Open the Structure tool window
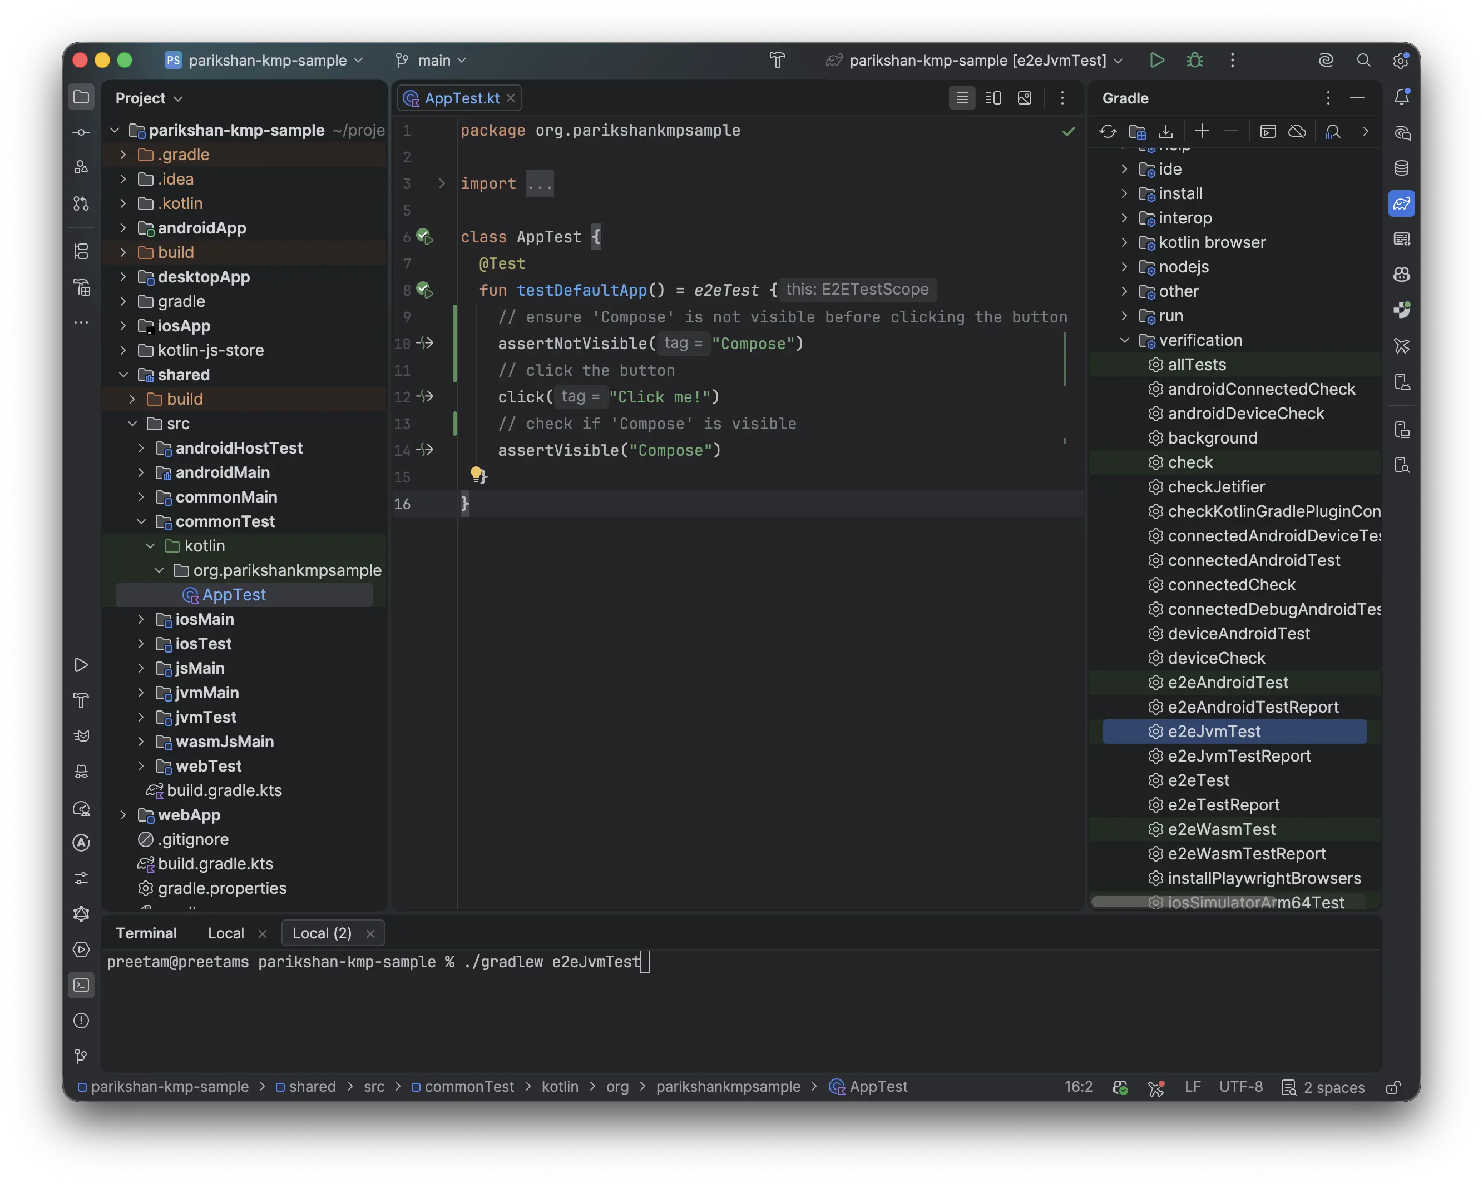This screenshot has height=1184, width=1483. click(x=81, y=251)
